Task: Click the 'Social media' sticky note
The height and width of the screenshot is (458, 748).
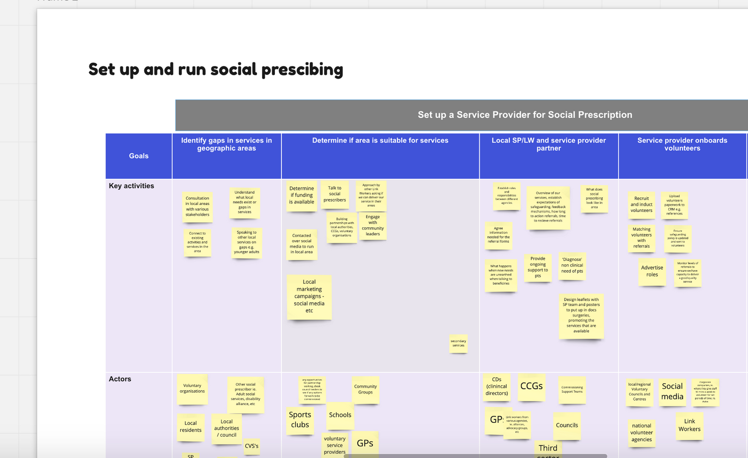Action: 672,392
